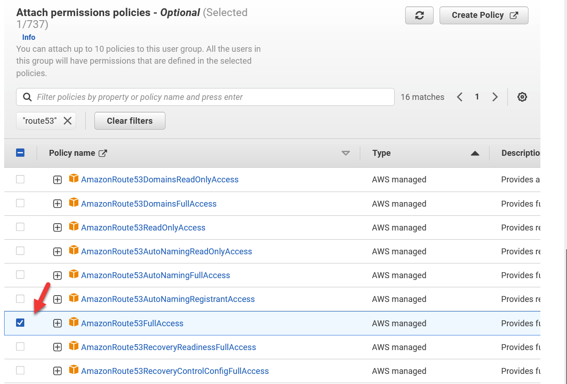Check the AmazonRoute53AutoNamingReadOnlyAccess checkbox
This screenshot has width=567, height=384.
point(20,251)
